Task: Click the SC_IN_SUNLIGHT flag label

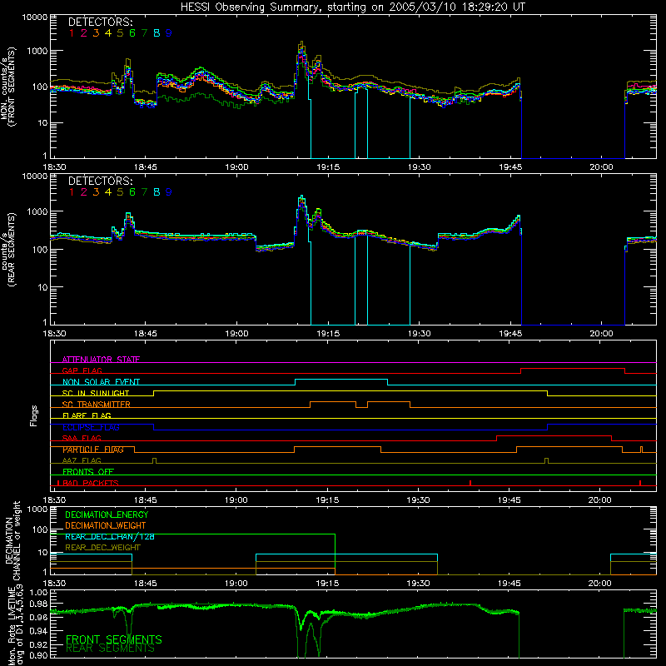Action: [x=96, y=393]
